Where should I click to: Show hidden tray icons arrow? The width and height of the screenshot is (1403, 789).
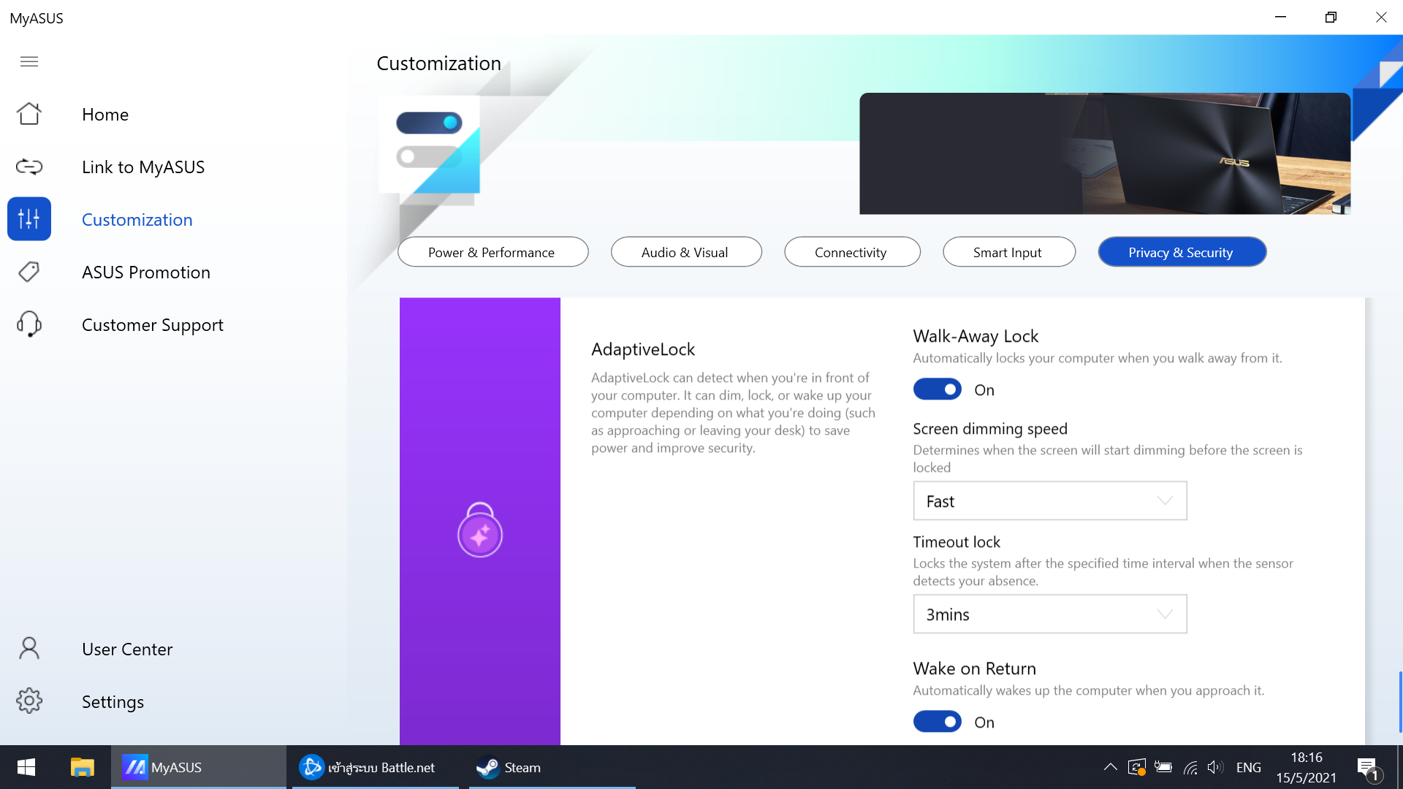1110,767
